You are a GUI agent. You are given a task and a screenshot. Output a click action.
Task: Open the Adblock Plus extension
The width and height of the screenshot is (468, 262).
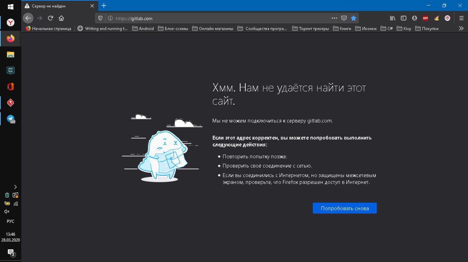tap(425, 18)
